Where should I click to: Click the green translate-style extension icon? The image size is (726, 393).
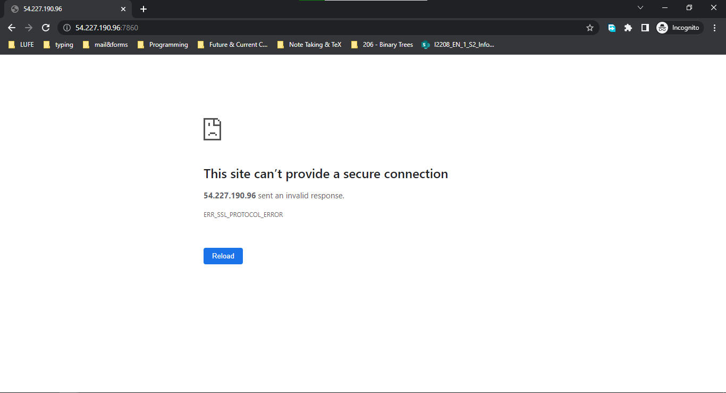pos(611,27)
